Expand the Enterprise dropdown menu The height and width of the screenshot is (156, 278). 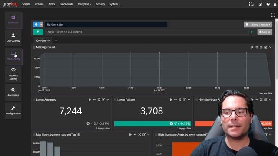(x=84, y=4)
